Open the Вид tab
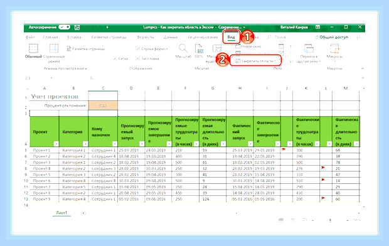 pyautogui.click(x=231, y=37)
